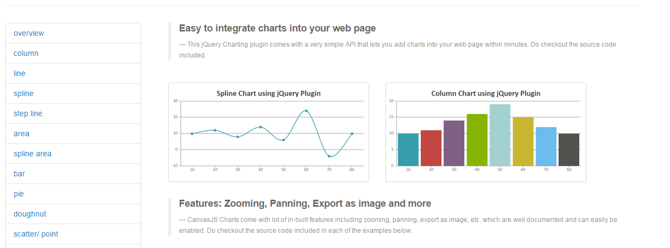Click the Spline Chart using jQuery thumbnail

[x=269, y=132]
